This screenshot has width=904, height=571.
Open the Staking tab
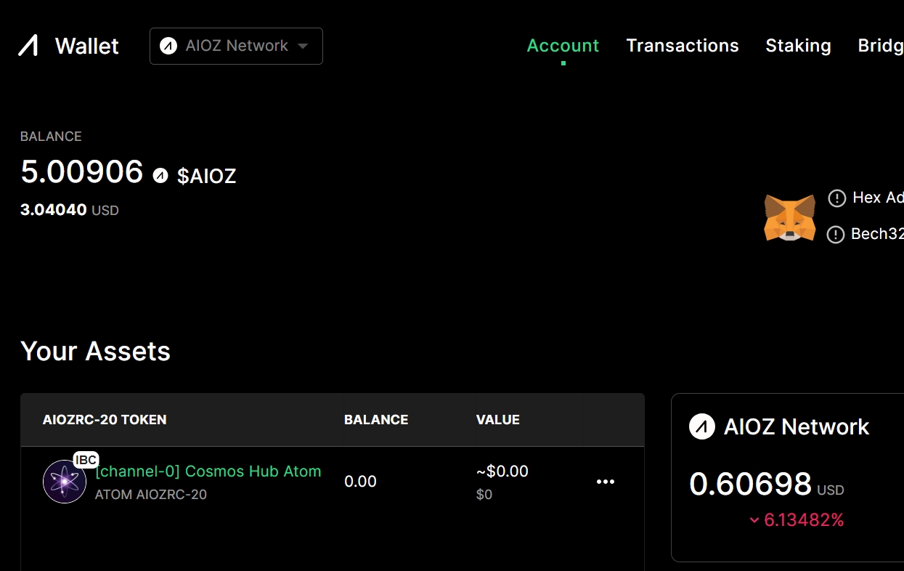[798, 46]
